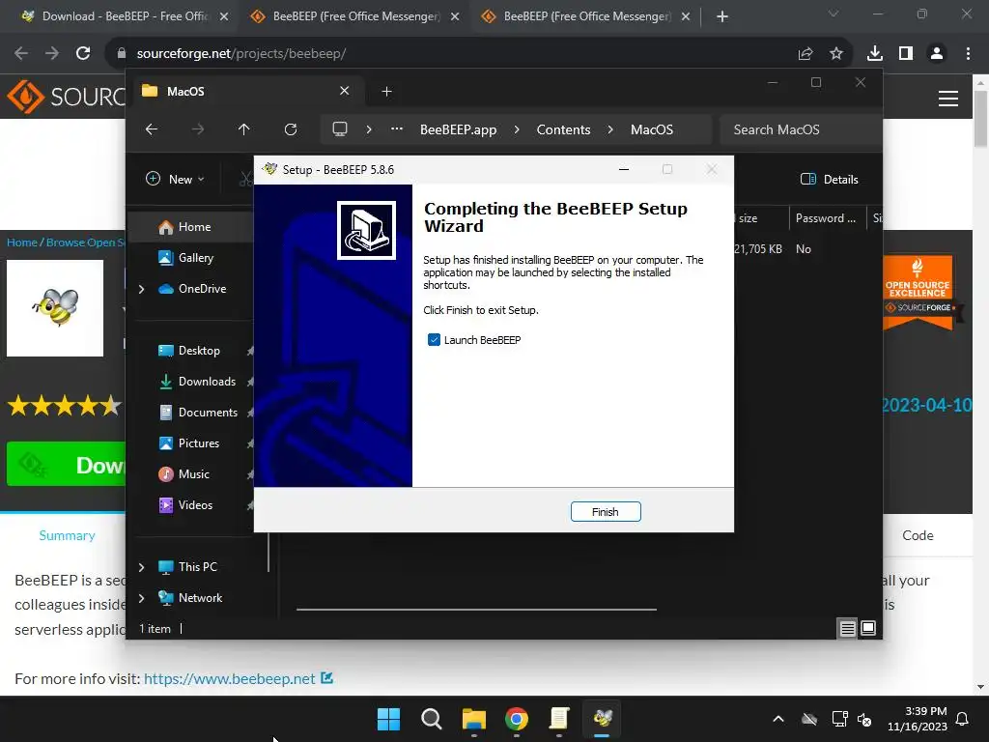Screen dimensions: 989x742
Task: Open Chrome three-dot menu
Action: click(x=968, y=54)
